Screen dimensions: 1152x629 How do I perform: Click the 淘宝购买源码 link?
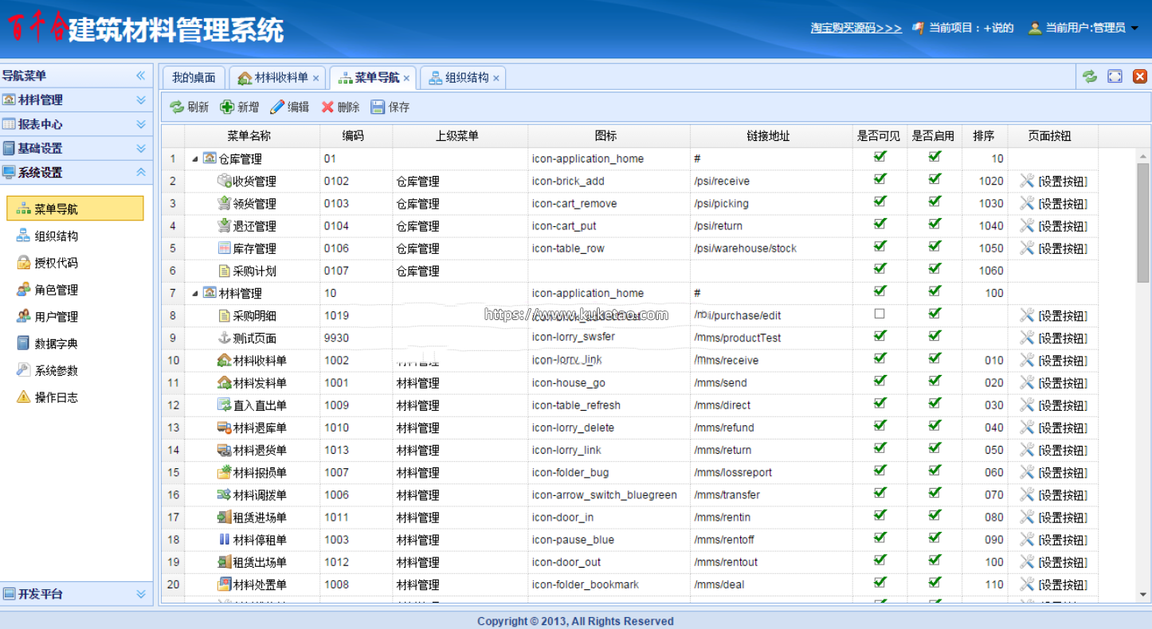[856, 28]
